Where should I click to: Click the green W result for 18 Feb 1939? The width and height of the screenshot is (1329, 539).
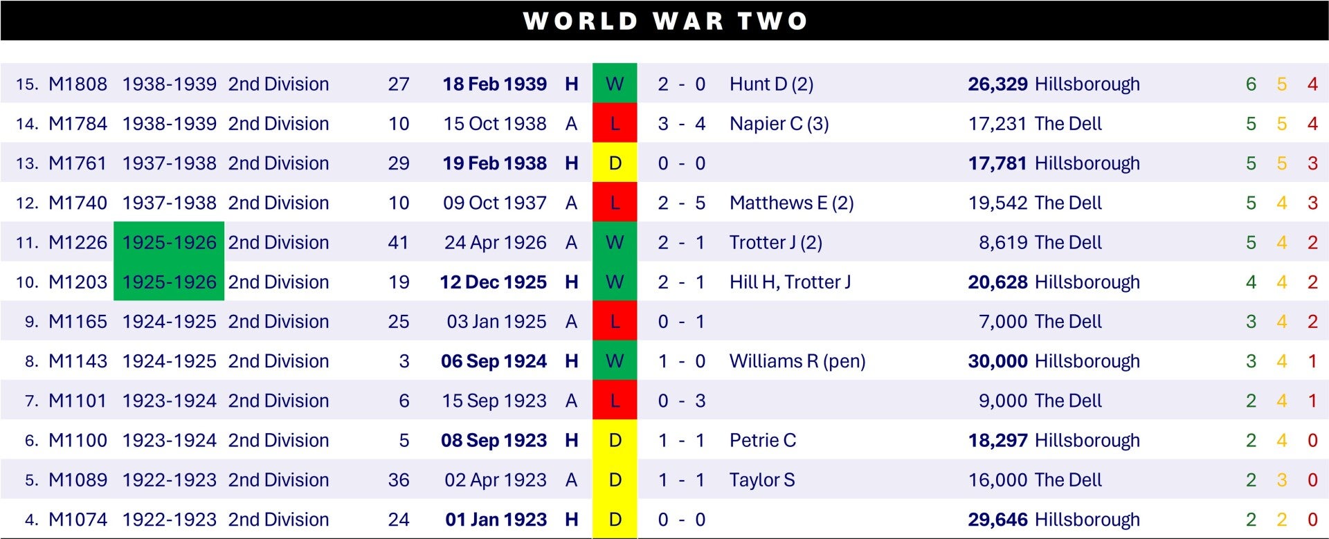click(x=615, y=84)
